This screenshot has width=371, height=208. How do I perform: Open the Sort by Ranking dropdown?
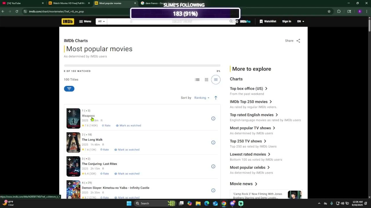(x=202, y=98)
